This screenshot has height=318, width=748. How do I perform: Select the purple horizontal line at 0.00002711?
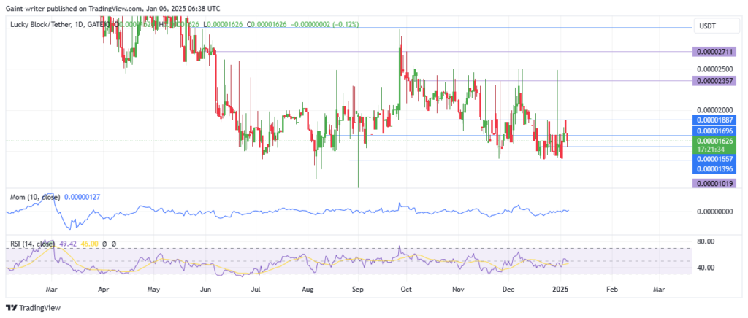pyautogui.click(x=453, y=51)
